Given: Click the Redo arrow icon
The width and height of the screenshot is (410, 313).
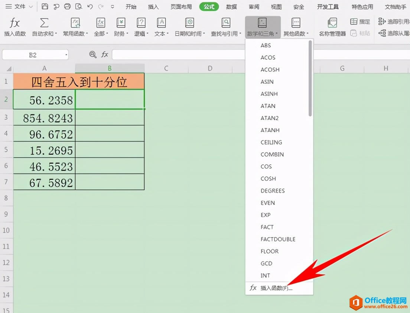Looking at the screenshot, I should (x=101, y=7).
